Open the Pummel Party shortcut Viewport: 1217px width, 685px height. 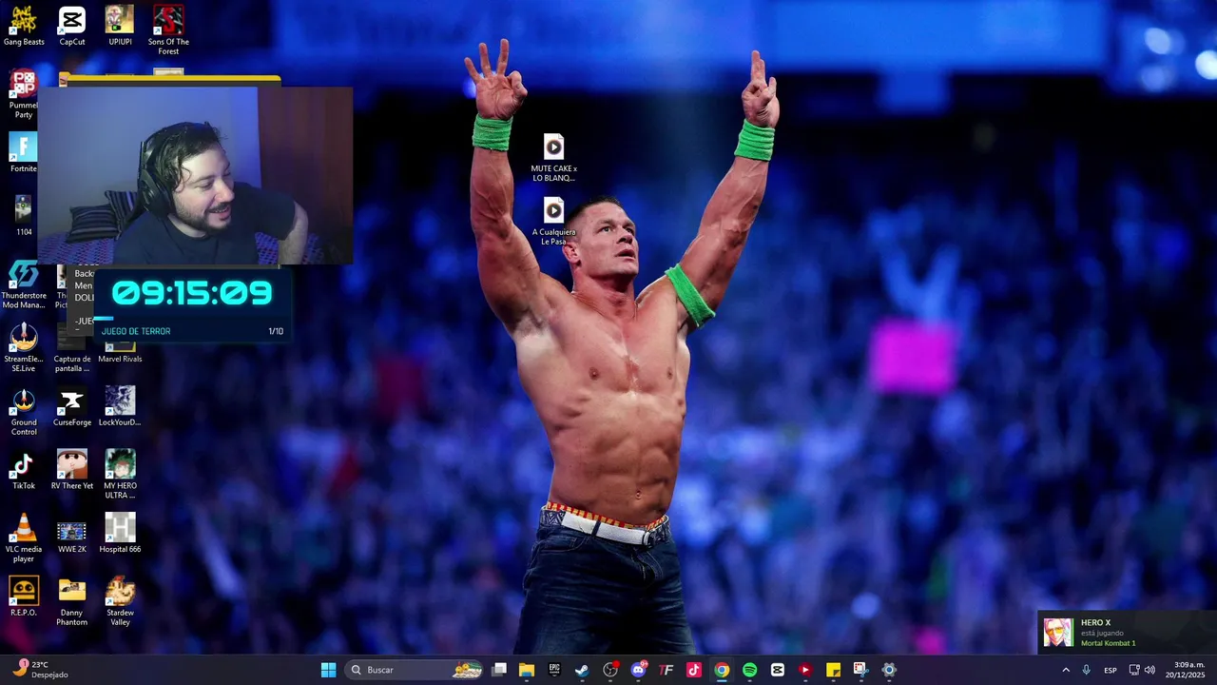[24, 93]
